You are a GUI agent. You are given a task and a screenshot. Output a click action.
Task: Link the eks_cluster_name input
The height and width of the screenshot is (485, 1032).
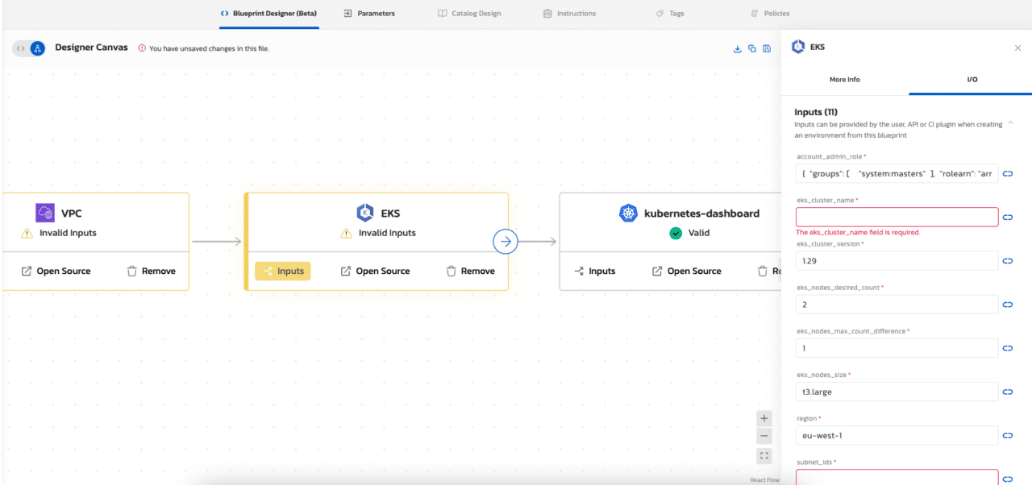coord(1008,217)
